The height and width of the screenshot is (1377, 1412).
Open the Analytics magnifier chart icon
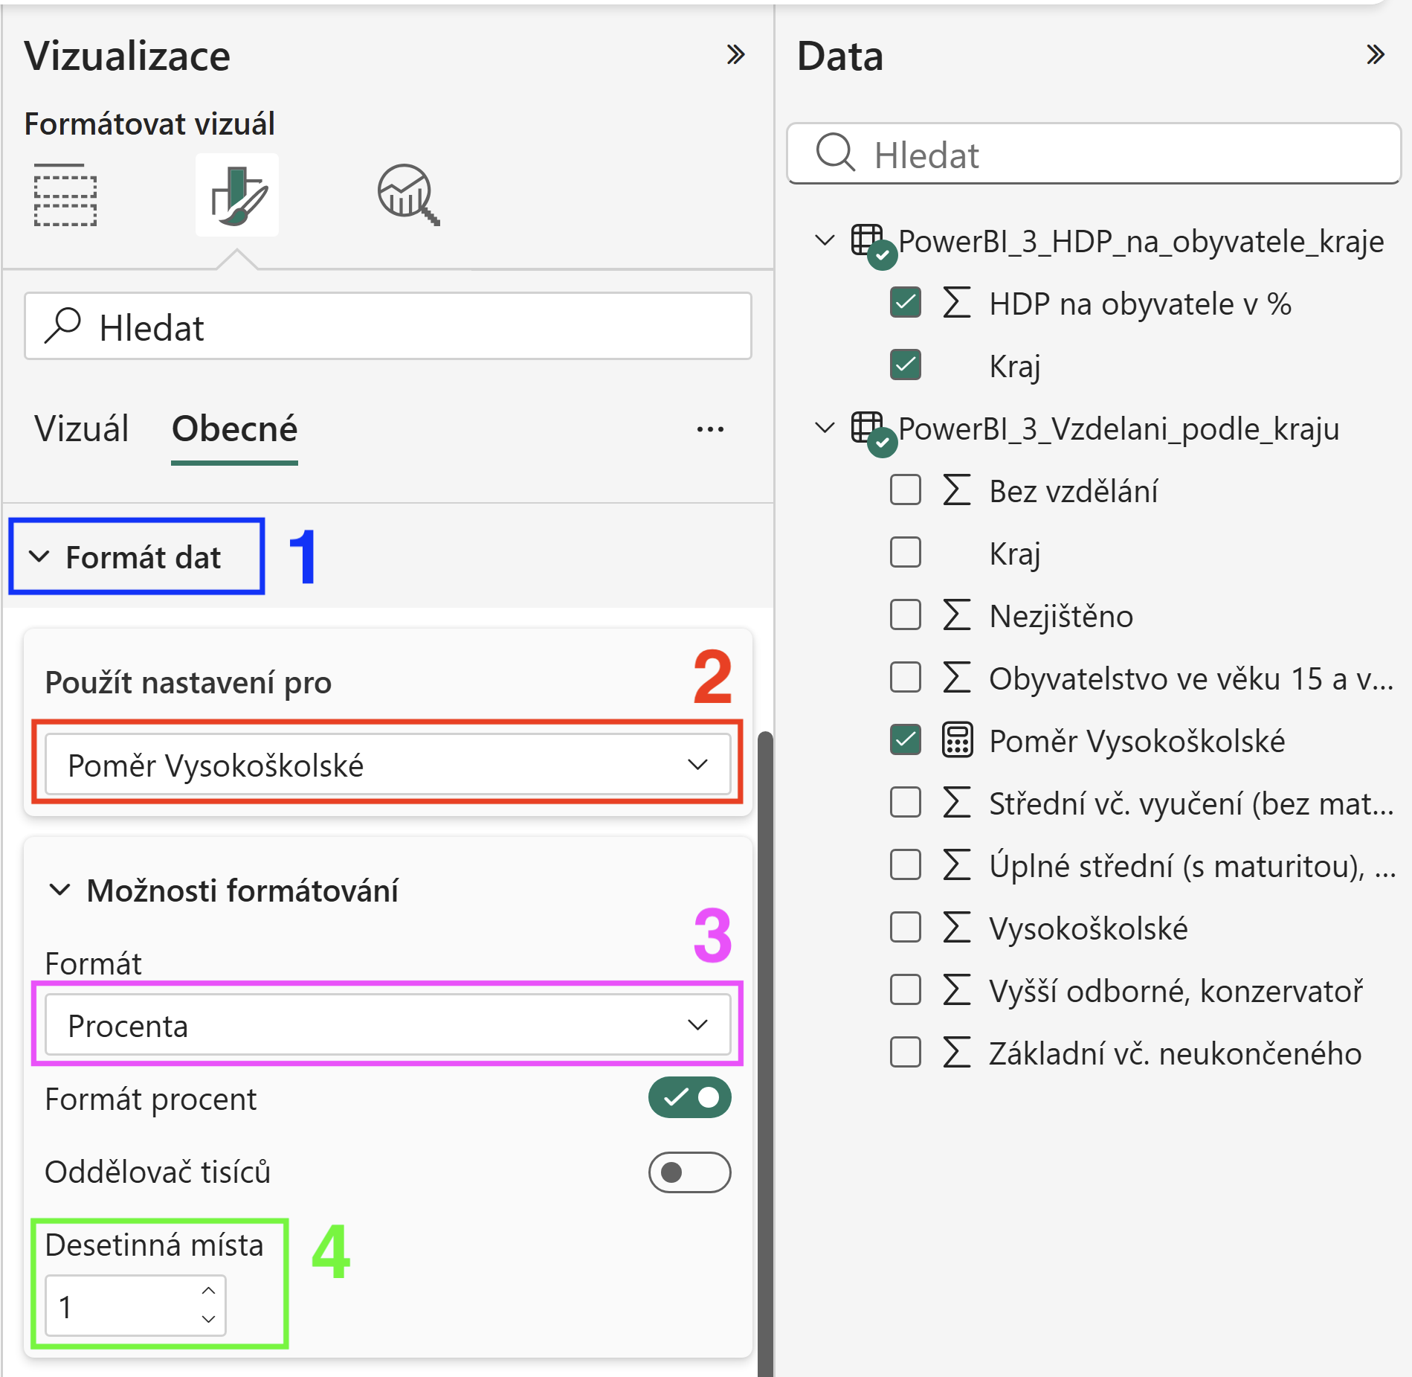tap(408, 195)
